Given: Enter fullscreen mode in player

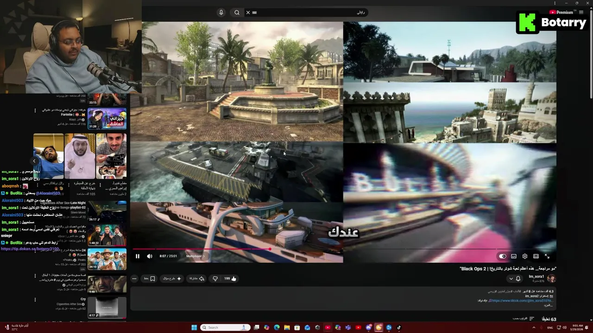Looking at the screenshot, I should click(547, 256).
